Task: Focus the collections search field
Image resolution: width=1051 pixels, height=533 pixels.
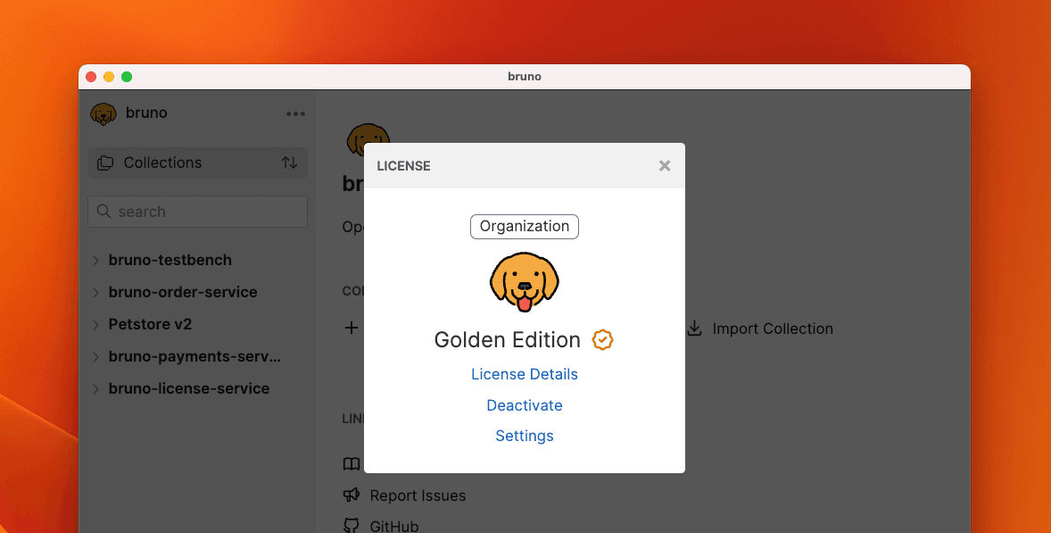Action: (198, 212)
